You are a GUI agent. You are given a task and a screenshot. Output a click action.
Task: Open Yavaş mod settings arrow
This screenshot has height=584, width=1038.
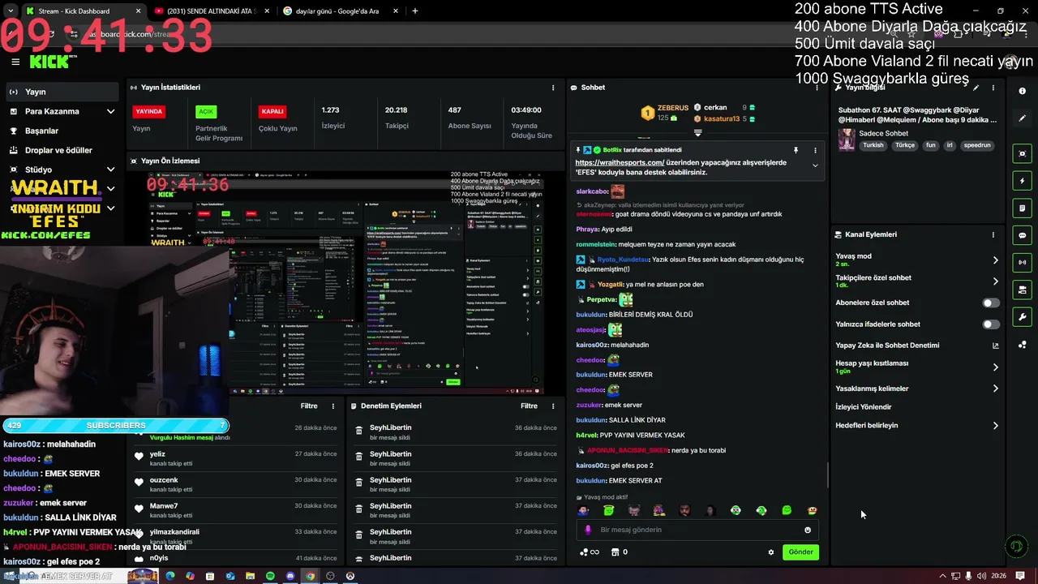click(996, 260)
